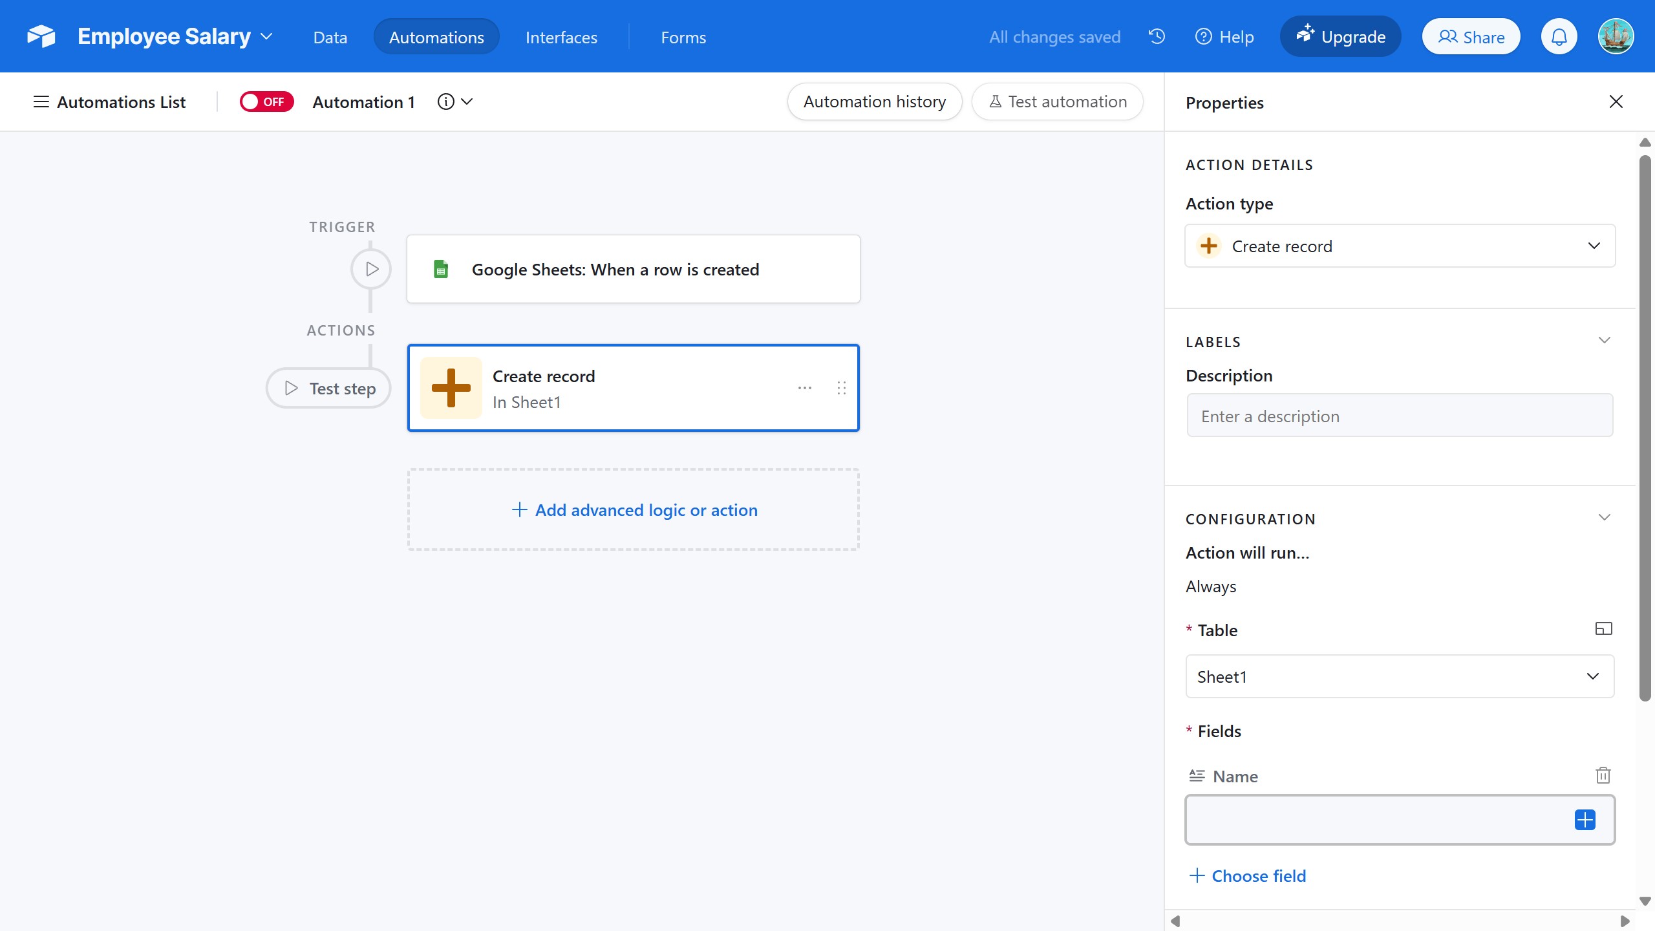The width and height of the screenshot is (1655, 931).
Task: Delete the Name field with trash icon
Action: [1603, 775]
